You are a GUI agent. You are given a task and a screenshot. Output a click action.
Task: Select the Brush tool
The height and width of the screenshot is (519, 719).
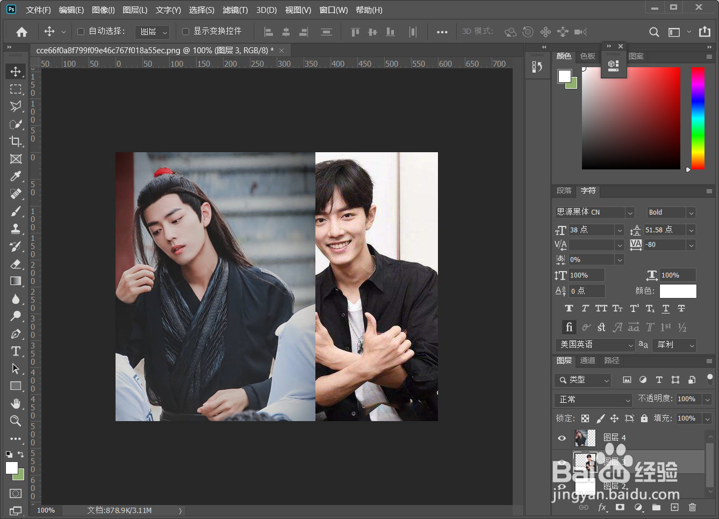(16, 211)
